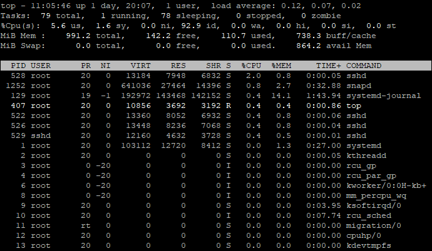Viewport: 432px width, 251px height.
Task: Click the top command in row 407
Action: coord(354,106)
